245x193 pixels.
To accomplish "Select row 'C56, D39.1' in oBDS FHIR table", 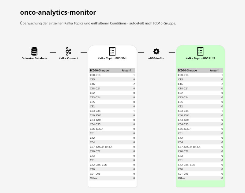I will point(200,129).
